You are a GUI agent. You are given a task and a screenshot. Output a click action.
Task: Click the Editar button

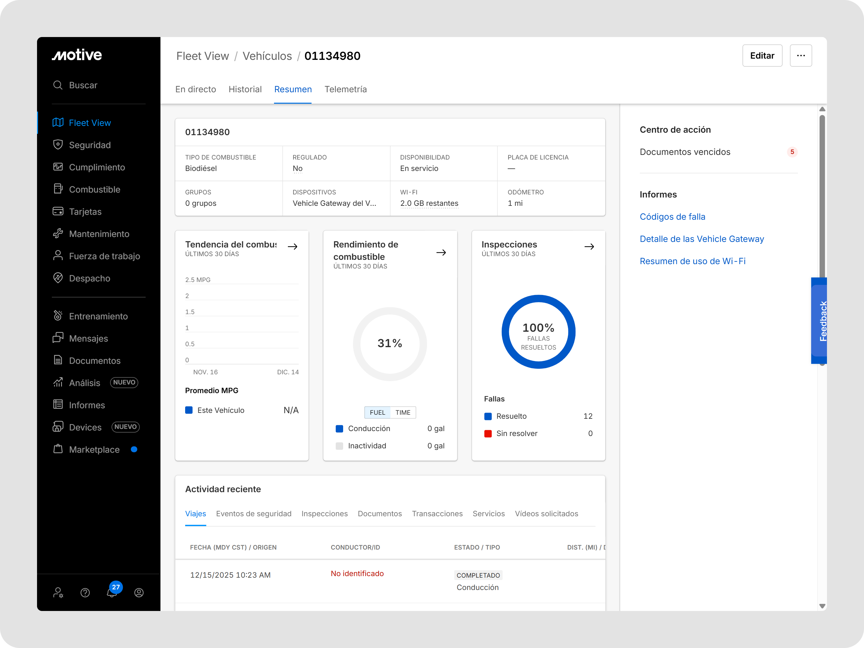tap(762, 56)
